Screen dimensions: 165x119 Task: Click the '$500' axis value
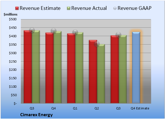click(x=13, y=19)
